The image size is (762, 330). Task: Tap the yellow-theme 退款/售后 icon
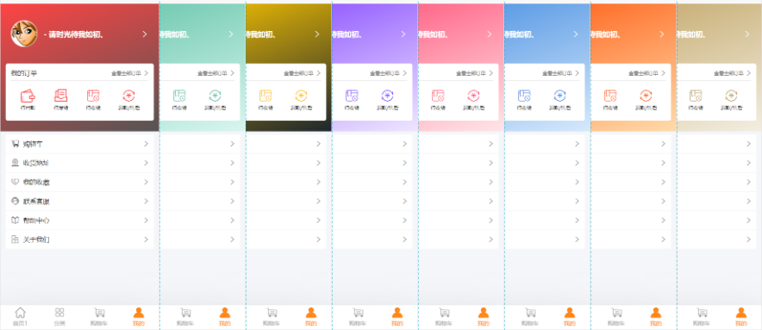pos(301,96)
